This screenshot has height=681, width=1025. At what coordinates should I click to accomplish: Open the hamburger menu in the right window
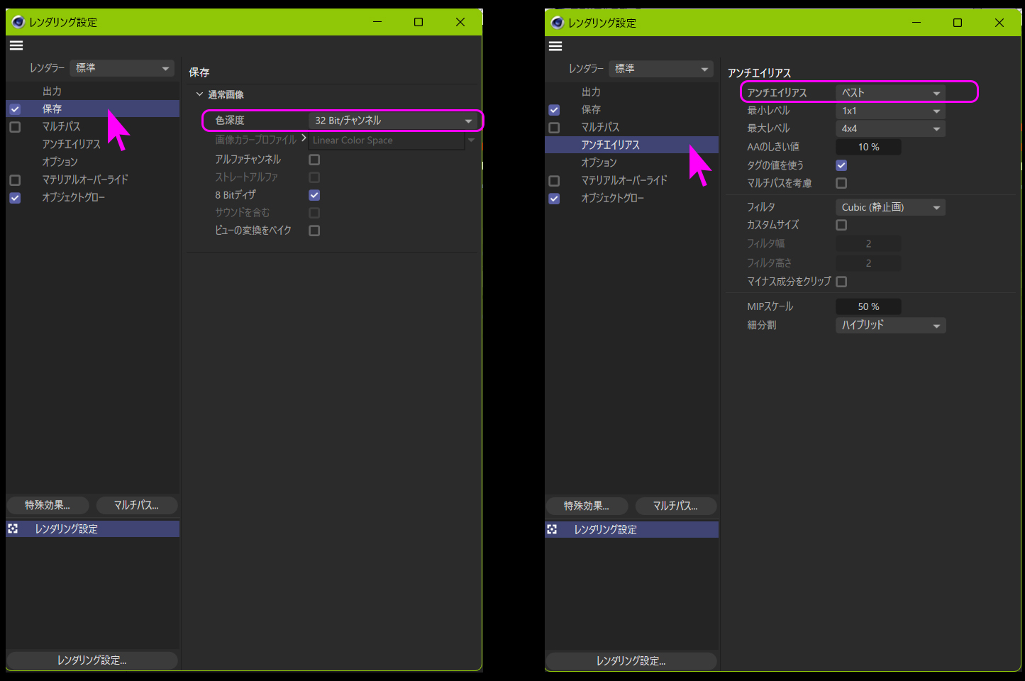tap(555, 46)
